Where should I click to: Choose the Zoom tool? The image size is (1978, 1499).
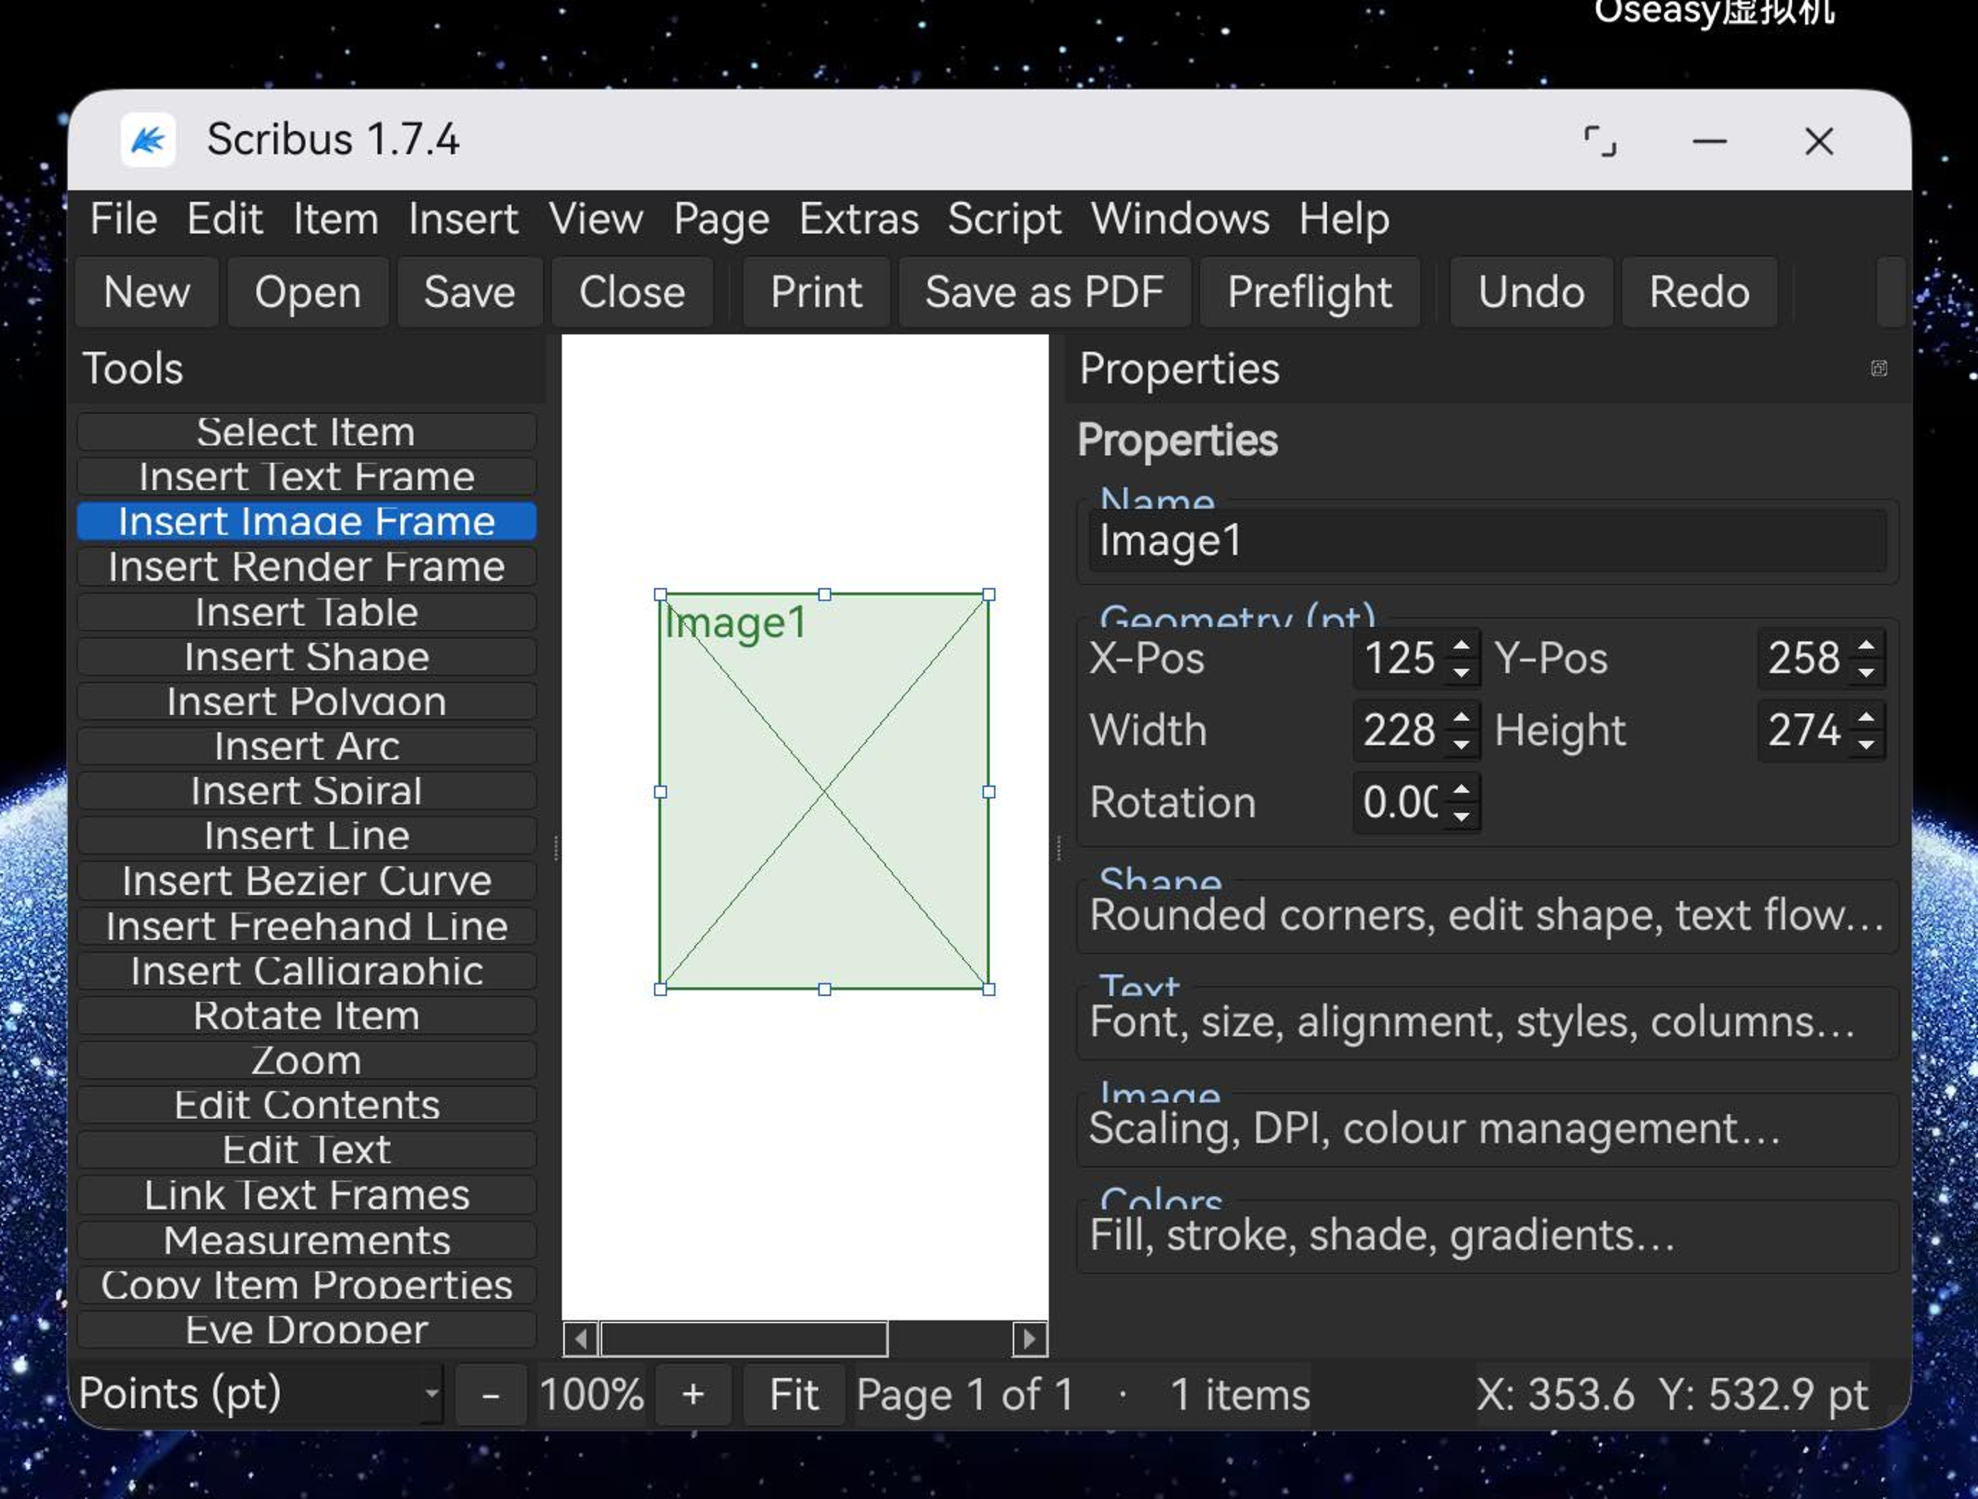click(307, 1061)
